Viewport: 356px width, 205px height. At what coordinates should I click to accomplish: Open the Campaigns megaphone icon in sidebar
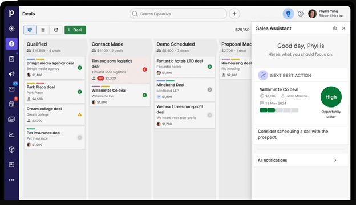(x=11, y=74)
